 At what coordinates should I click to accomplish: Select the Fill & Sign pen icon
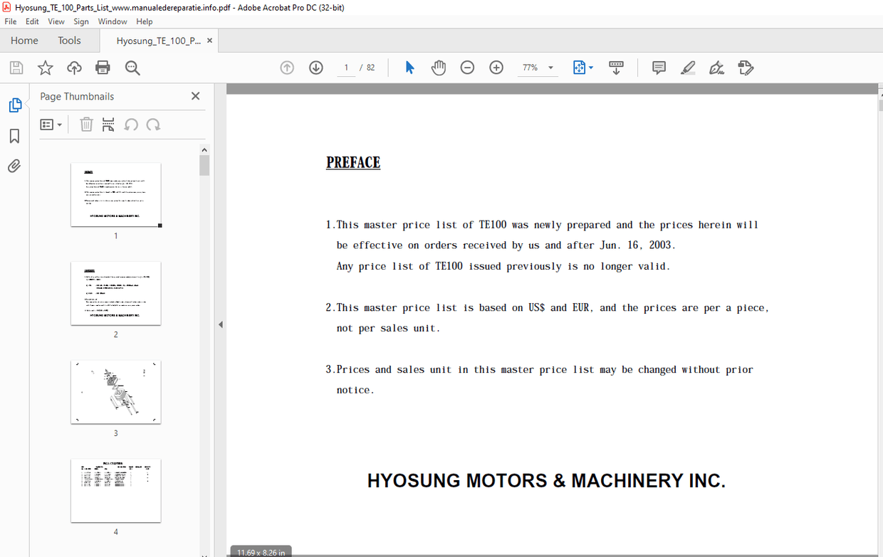point(716,67)
